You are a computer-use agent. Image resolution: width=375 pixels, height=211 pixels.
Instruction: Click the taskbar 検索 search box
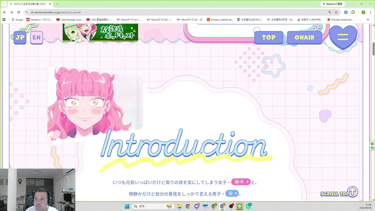pyautogui.click(x=153, y=206)
